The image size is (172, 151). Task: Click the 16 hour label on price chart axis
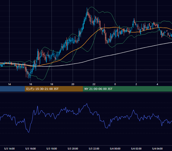[x=31, y=84]
